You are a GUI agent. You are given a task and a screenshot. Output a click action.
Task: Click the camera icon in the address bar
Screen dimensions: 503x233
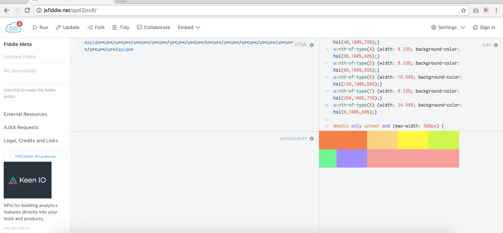[x=475, y=10]
